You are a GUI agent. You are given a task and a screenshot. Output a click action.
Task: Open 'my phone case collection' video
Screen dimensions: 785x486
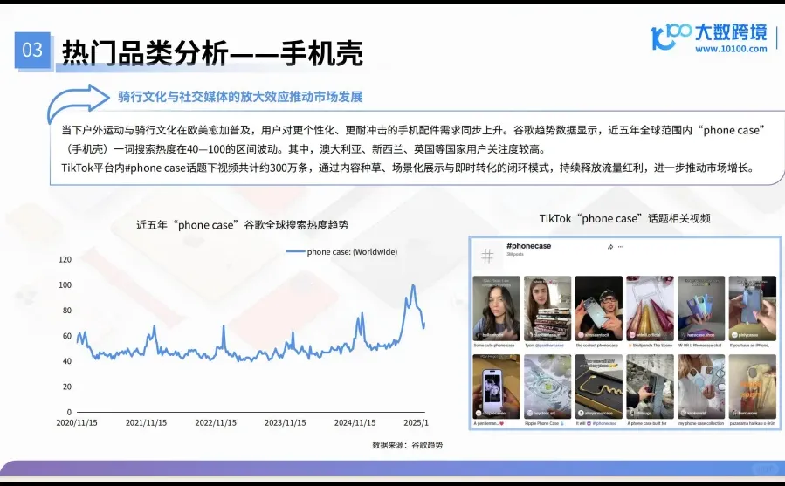point(701,387)
